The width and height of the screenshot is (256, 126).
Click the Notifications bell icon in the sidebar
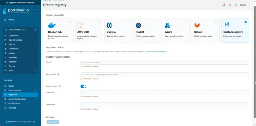pyautogui.click(x=5, y=103)
